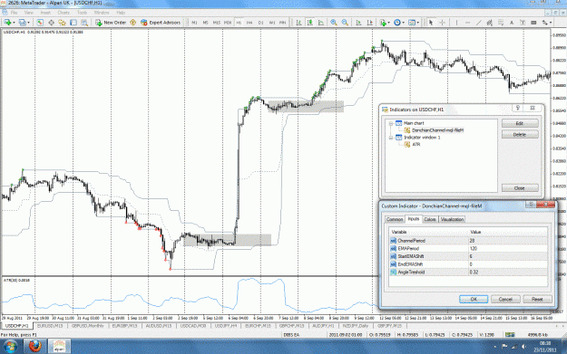Viewport: 567px width, 354px height.
Task: Toggle the Terminal window icon
Action: coord(73,23)
